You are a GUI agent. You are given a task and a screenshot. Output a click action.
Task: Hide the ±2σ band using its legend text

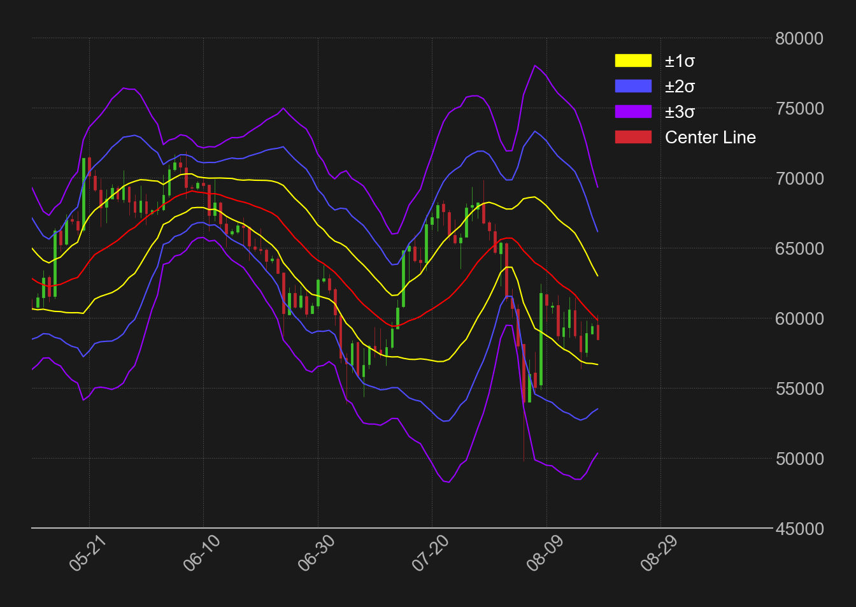[680, 87]
